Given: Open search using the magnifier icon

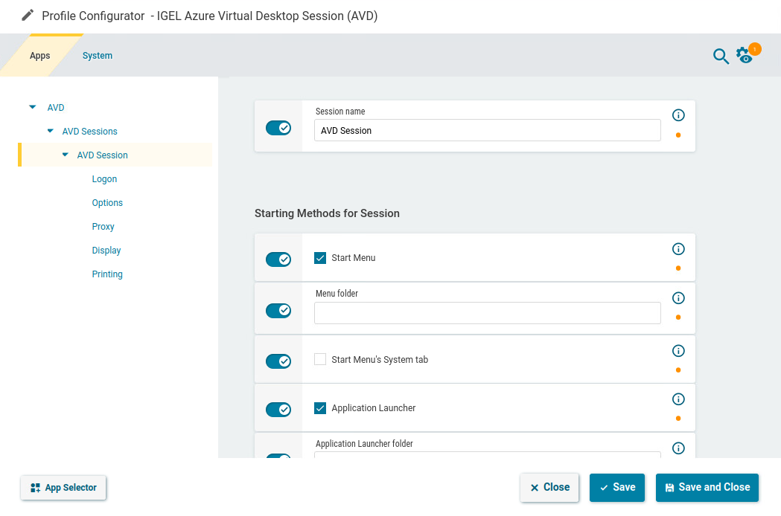Looking at the screenshot, I should point(721,56).
